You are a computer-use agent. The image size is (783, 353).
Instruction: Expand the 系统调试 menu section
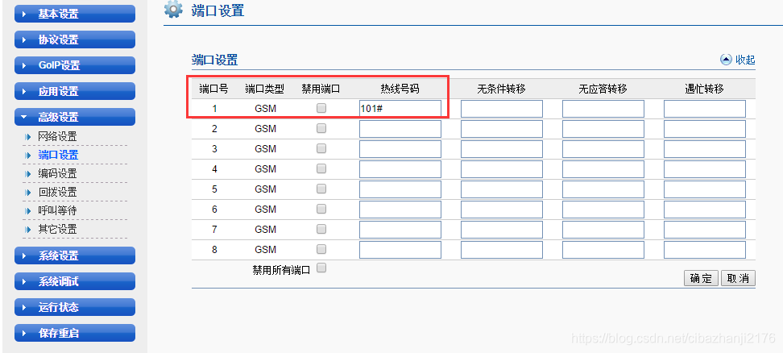[75, 281]
